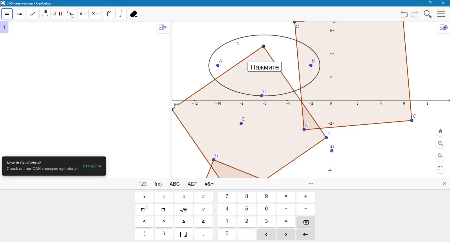The width and height of the screenshot is (450, 242).
Task: Tap the Enter return key
Action: point(306,234)
